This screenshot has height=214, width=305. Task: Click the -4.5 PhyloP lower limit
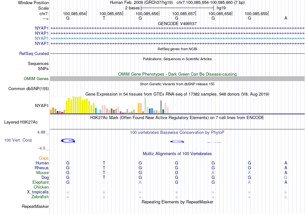pyautogui.click(x=42, y=148)
